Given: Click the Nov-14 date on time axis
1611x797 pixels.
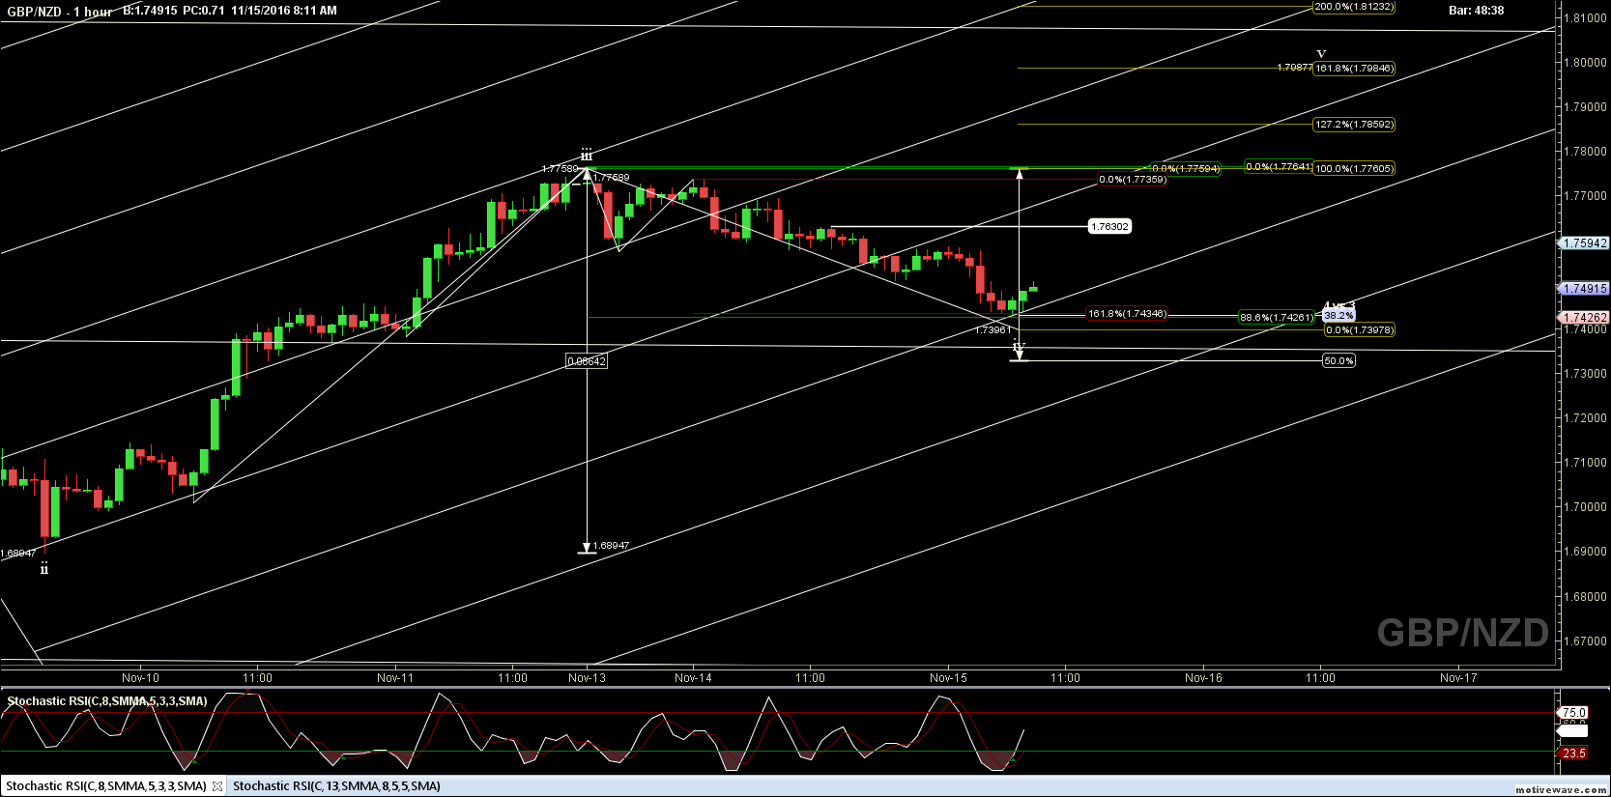Looking at the screenshot, I should [x=693, y=678].
